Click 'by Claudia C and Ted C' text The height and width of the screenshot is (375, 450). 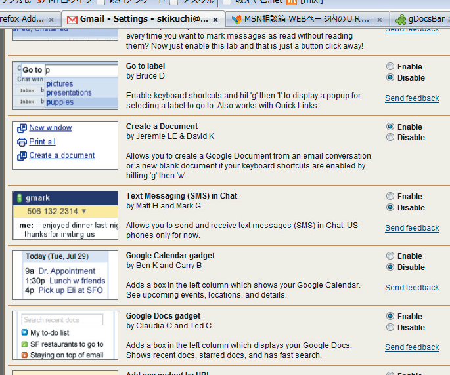169,326
